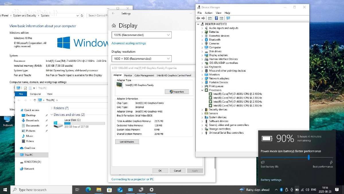Viewport: 344px width, 194px height.
Task: Collapse the DESKTOP-N87D172 root node
Action: click(x=198, y=24)
